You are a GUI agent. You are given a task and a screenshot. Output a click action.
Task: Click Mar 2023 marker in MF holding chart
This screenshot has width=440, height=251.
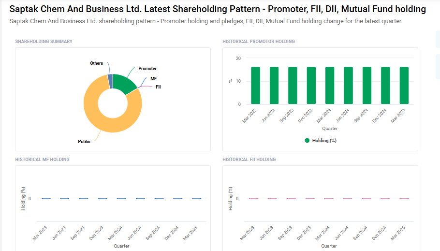46,199
